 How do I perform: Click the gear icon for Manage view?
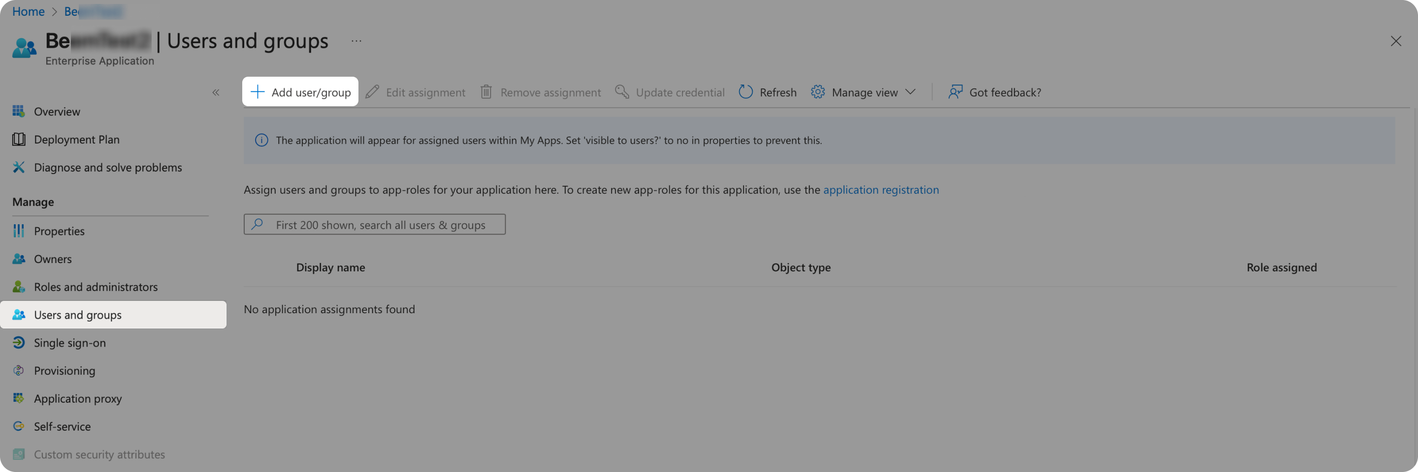[x=818, y=92]
